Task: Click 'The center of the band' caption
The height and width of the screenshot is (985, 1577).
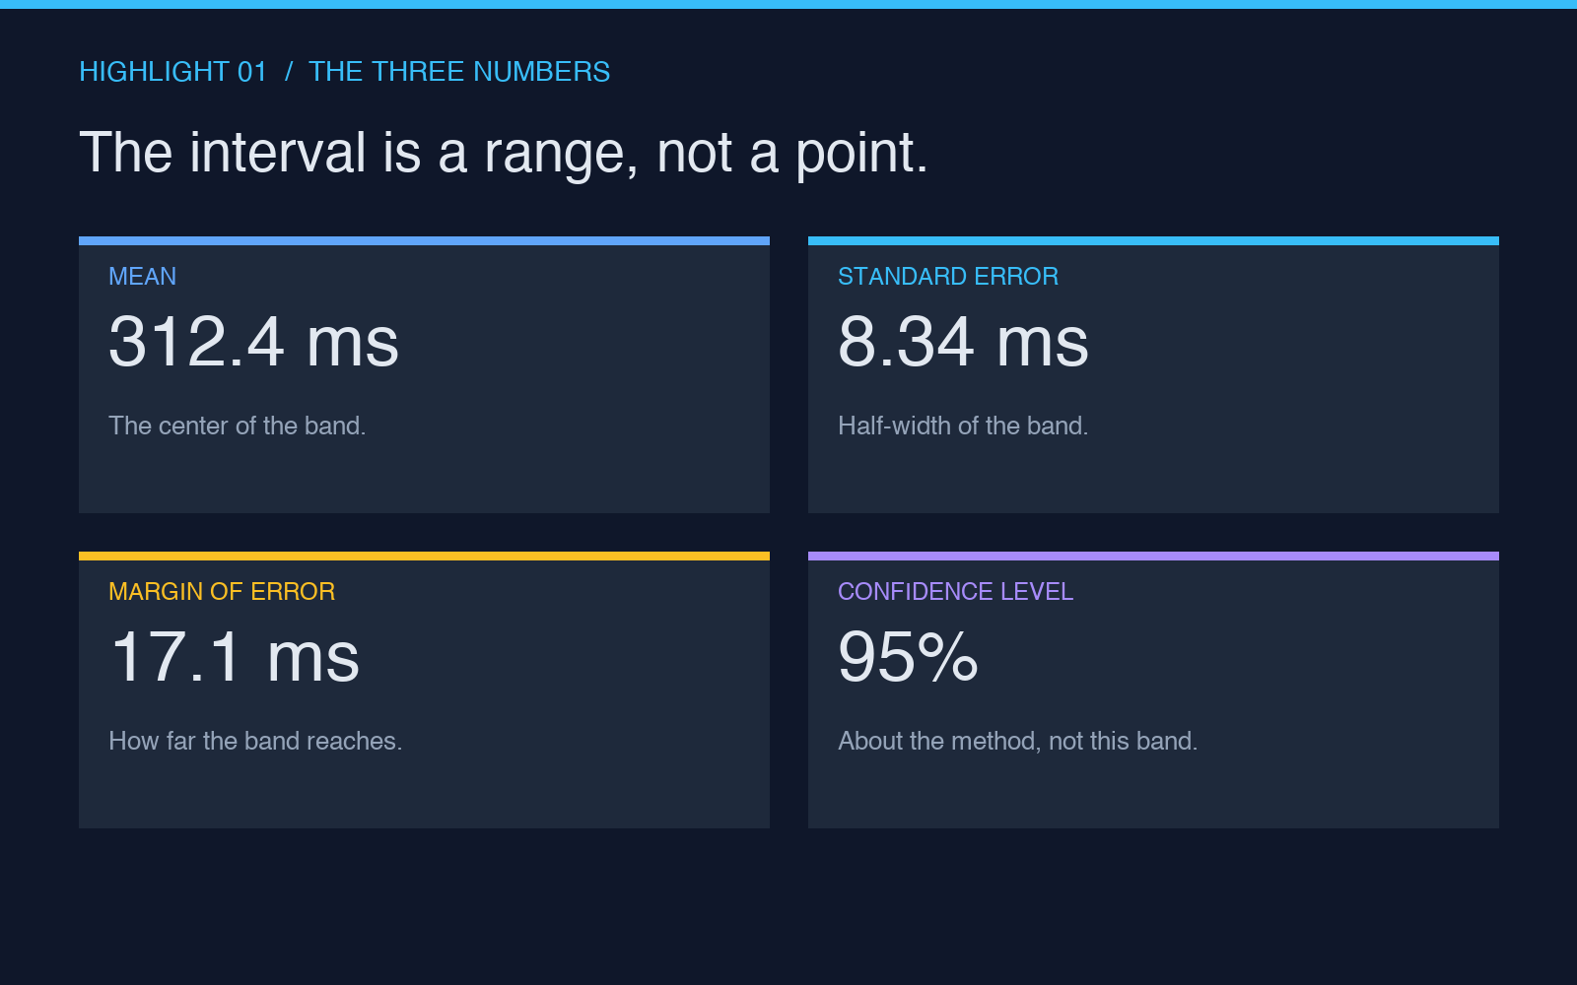Action: 238,426
